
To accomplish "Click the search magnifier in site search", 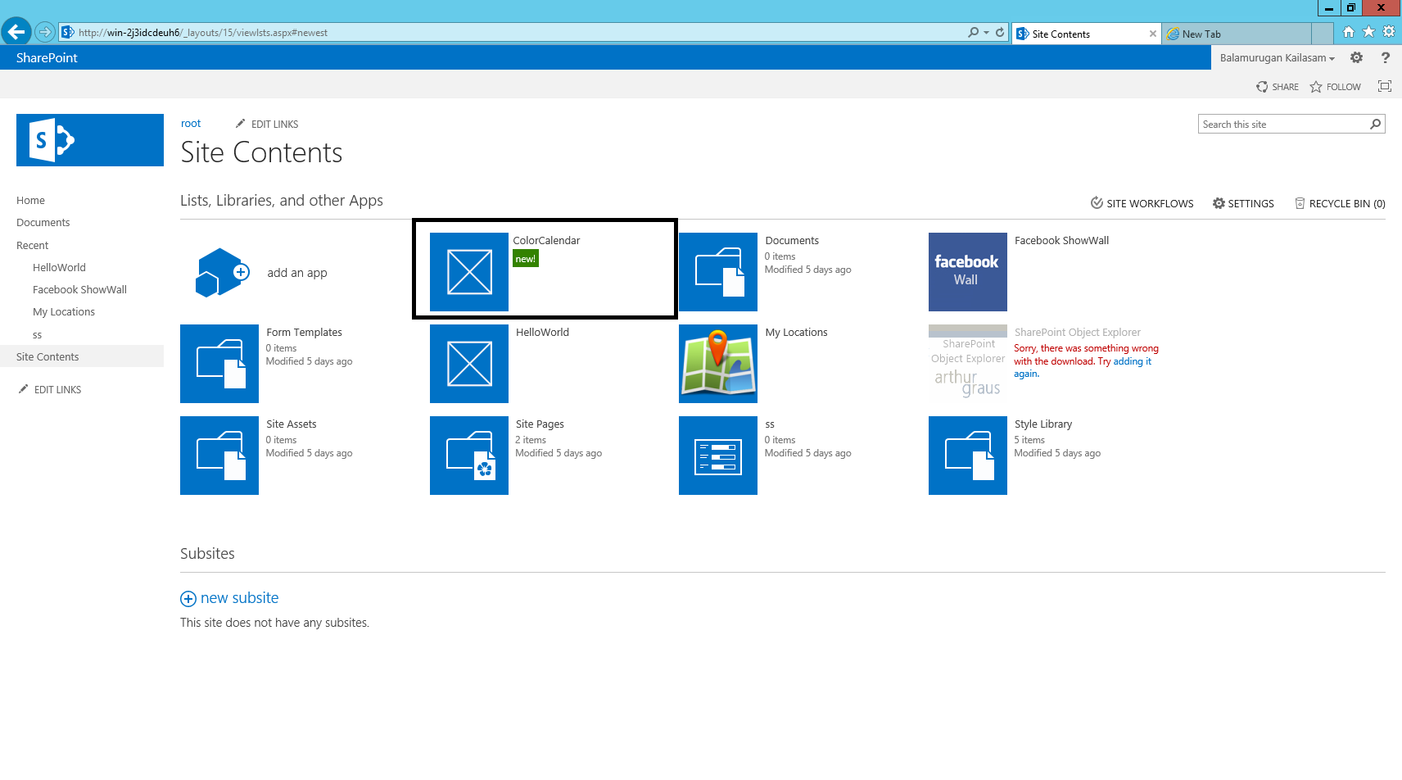I will point(1376,124).
